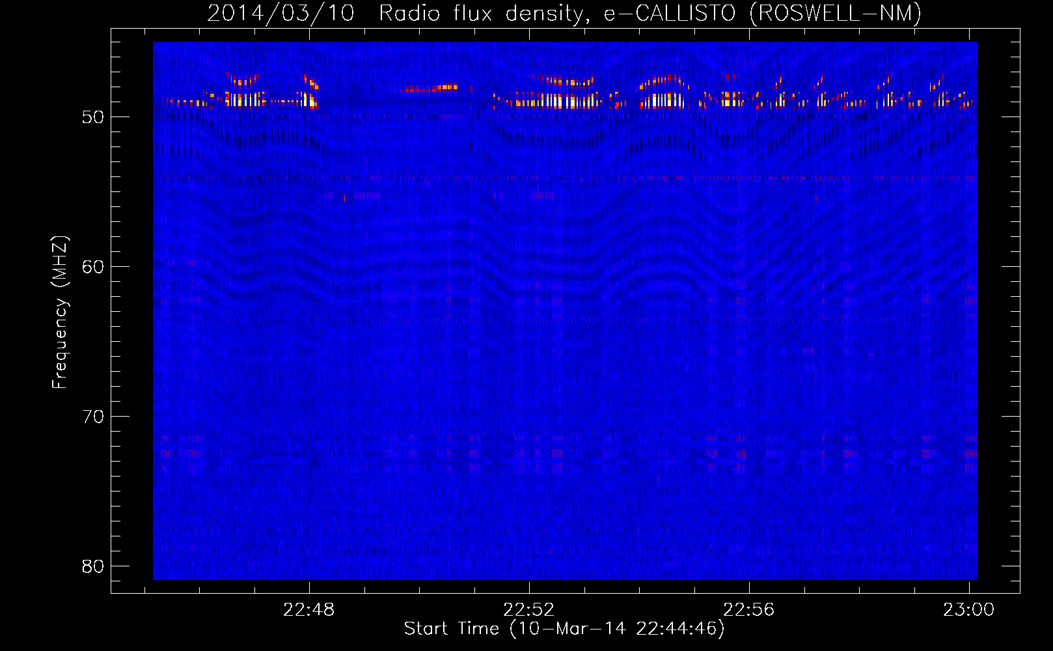
Task: Click the 70 frequency tick label
Action: click(x=93, y=417)
